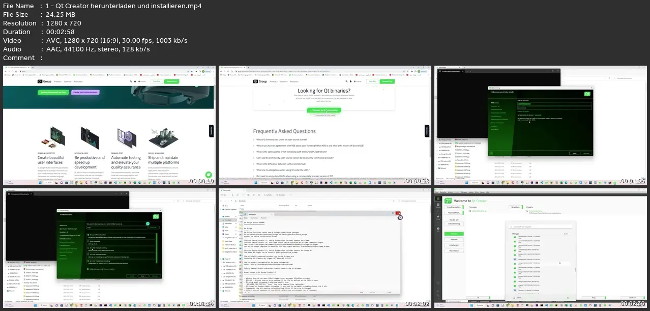
Task: Open Products menu in first frame
Action: (x=58, y=81)
